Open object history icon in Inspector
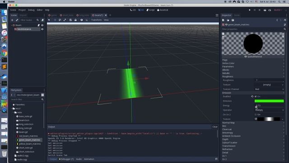 point(285,20)
